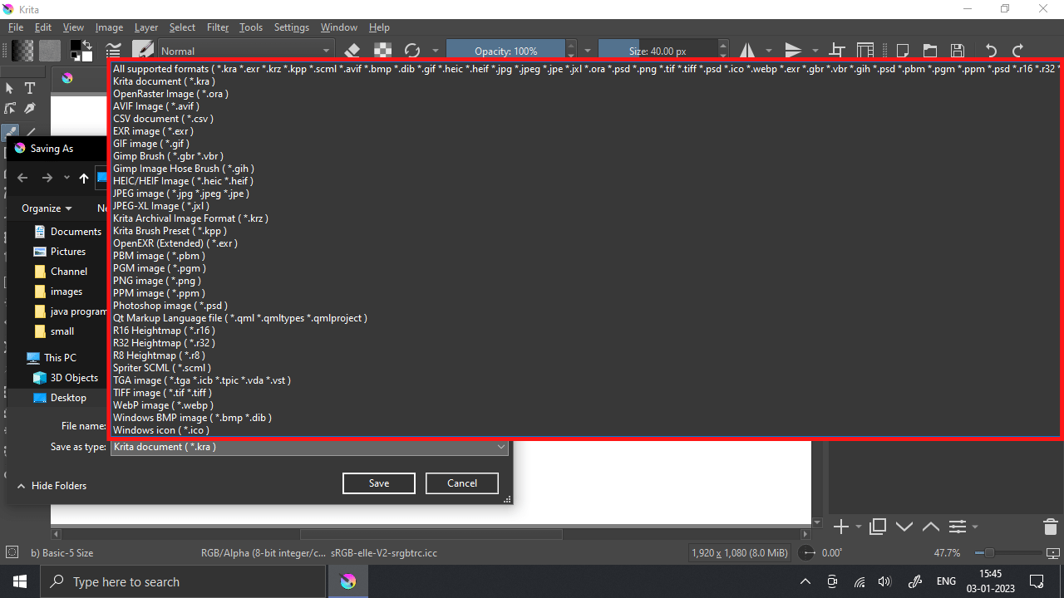
Task: Open the Settings menu
Action: pyautogui.click(x=292, y=27)
